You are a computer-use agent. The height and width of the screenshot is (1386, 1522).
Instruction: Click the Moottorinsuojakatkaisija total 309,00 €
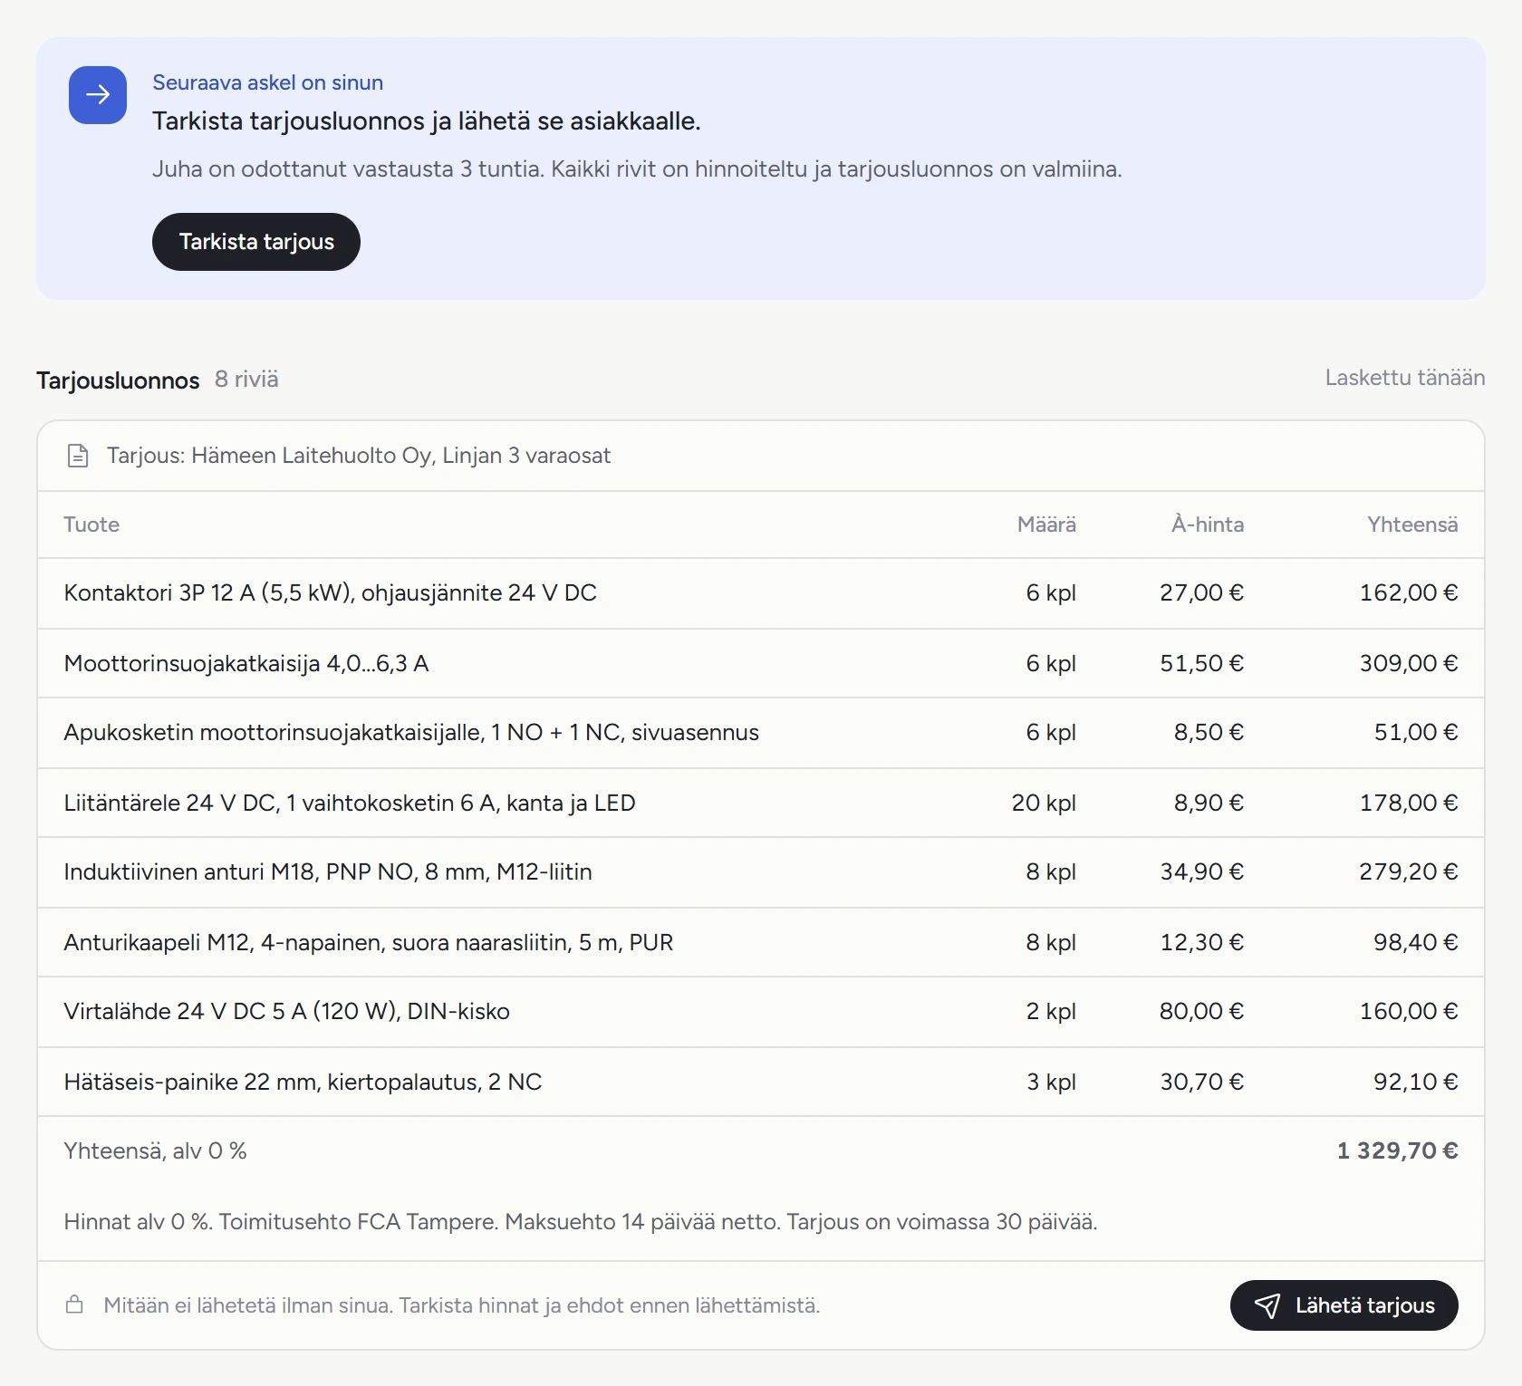(1409, 663)
